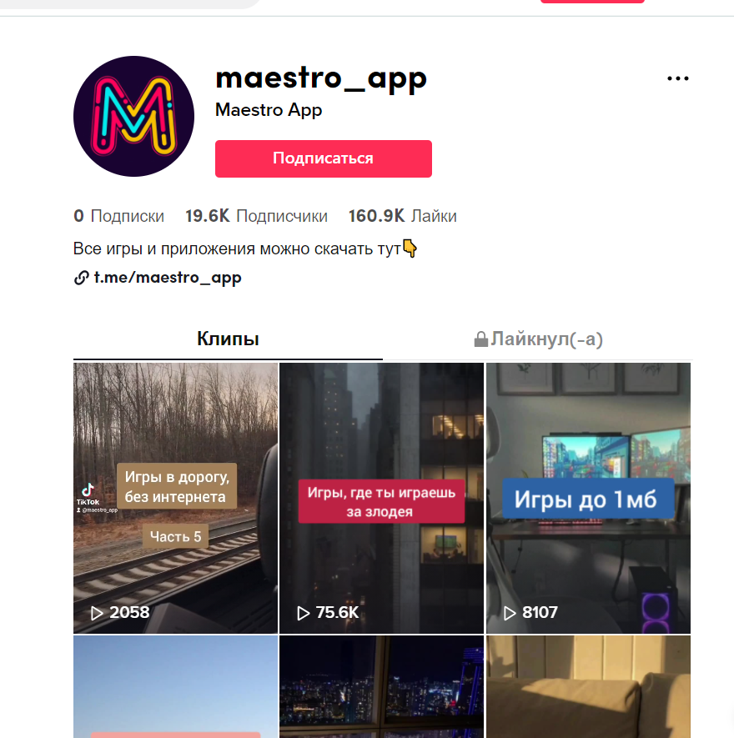This screenshot has width=734, height=738.
Task: Switch to the Лайкнул(-а) tab
Action: point(538,339)
